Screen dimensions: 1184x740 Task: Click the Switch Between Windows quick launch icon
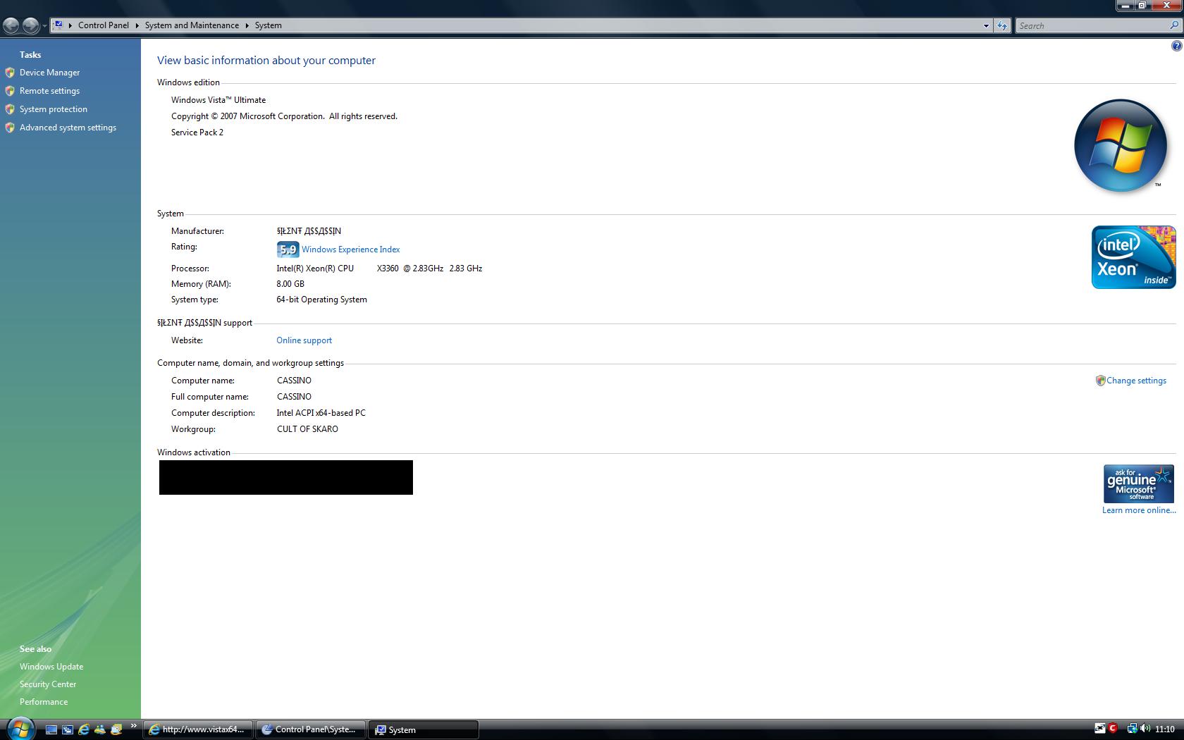tap(68, 729)
